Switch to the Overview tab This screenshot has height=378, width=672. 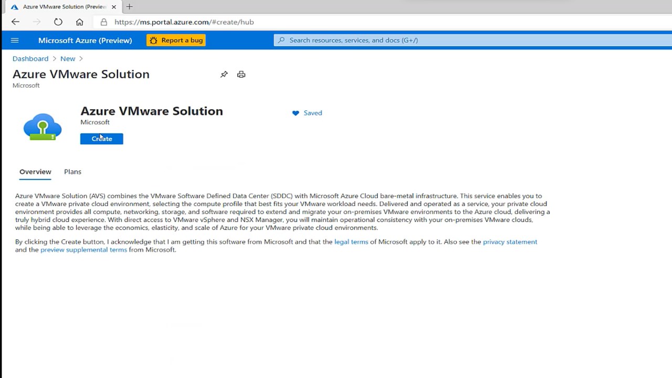click(35, 172)
